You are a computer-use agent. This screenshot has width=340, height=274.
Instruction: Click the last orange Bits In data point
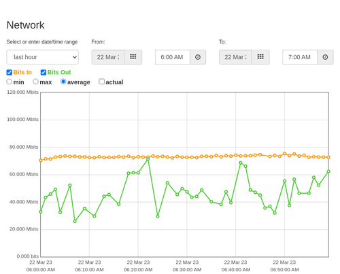coord(328,157)
